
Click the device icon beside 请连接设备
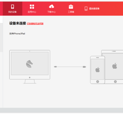[86, 9]
